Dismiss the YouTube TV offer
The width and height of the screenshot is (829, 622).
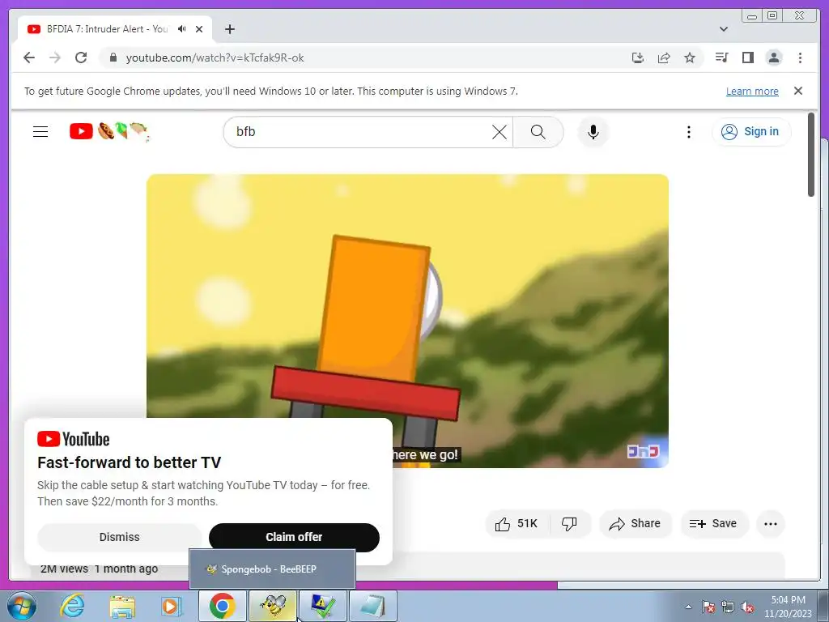point(120,538)
